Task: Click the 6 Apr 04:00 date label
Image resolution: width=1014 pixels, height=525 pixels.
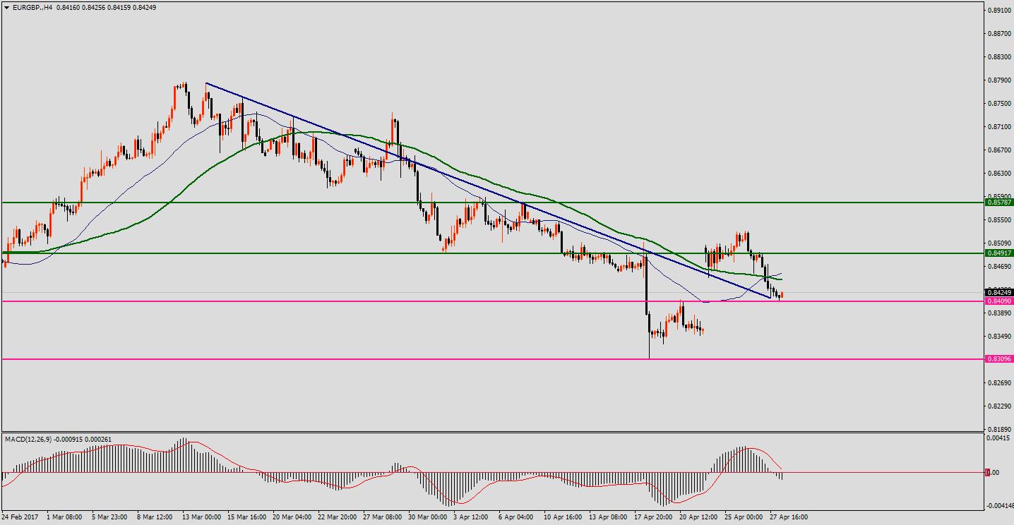Action: tap(517, 517)
